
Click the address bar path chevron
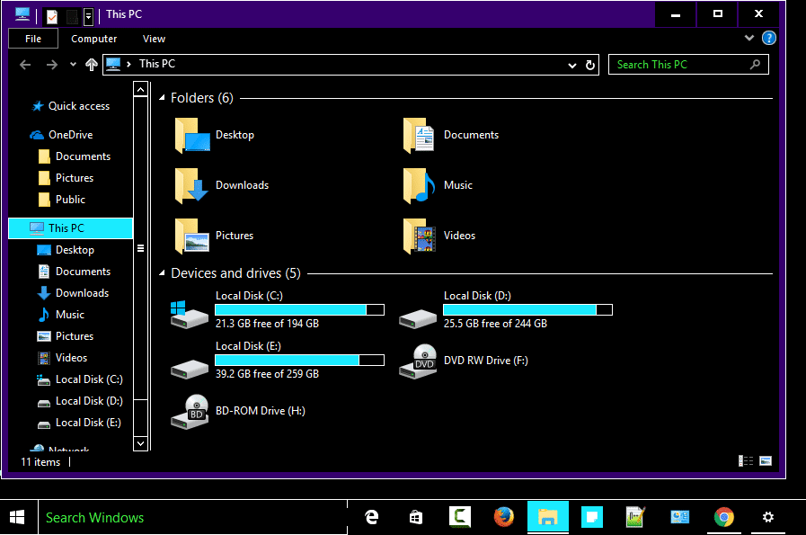coord(128,64)
